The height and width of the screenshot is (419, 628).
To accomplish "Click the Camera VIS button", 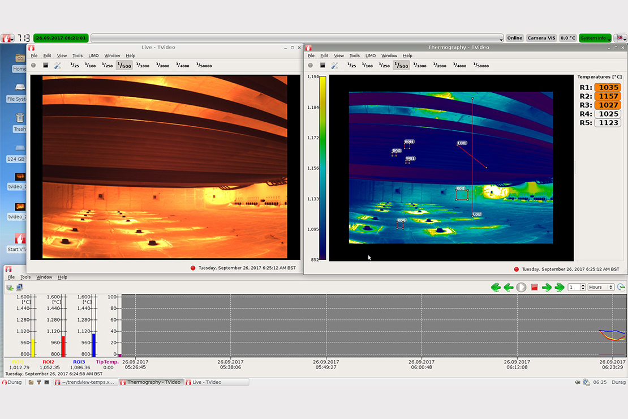I will click(x=541, y=38).
